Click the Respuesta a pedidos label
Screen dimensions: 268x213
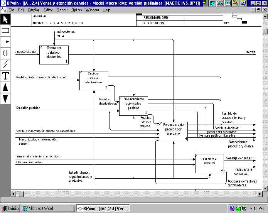click(x=222, y=132)
